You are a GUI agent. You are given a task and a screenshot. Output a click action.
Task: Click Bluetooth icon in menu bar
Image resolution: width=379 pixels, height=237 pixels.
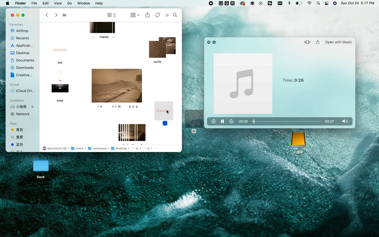289,3
